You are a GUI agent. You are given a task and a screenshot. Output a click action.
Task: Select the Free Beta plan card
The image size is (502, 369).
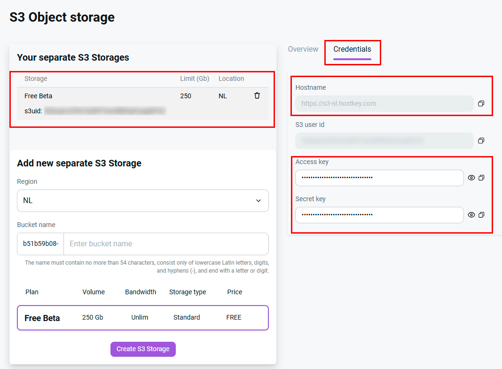click(x=142, y=318)
